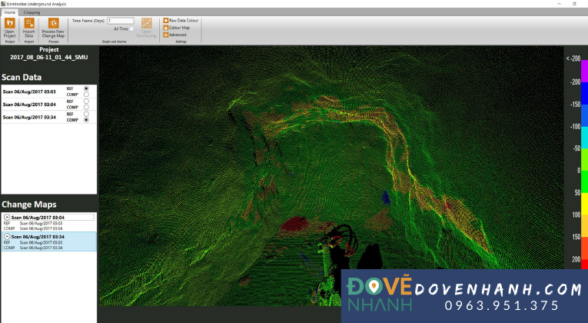The image size is (588, 323).
Task: Set Scan 06/Aug/2017 03:34 as COMP
Action: pyautogui.click(x=86, y=120)
